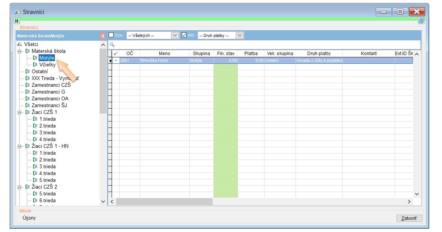Toggle the Ozn. checkbox
The height and width of the screenshot is (232, 442).
pyautogui.click(x=111, y=35)
